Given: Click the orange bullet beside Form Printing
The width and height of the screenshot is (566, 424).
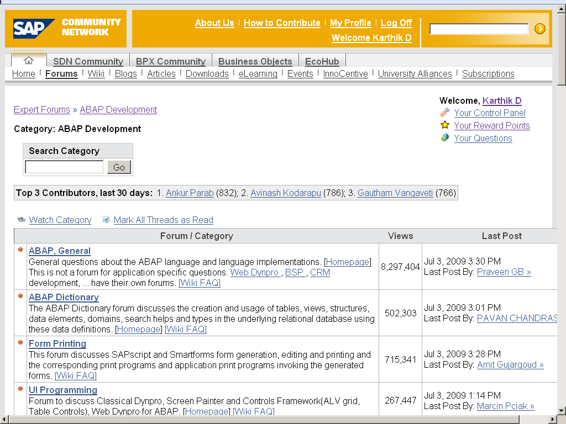Looking at the screenshot, I should (x=21, y=343).
